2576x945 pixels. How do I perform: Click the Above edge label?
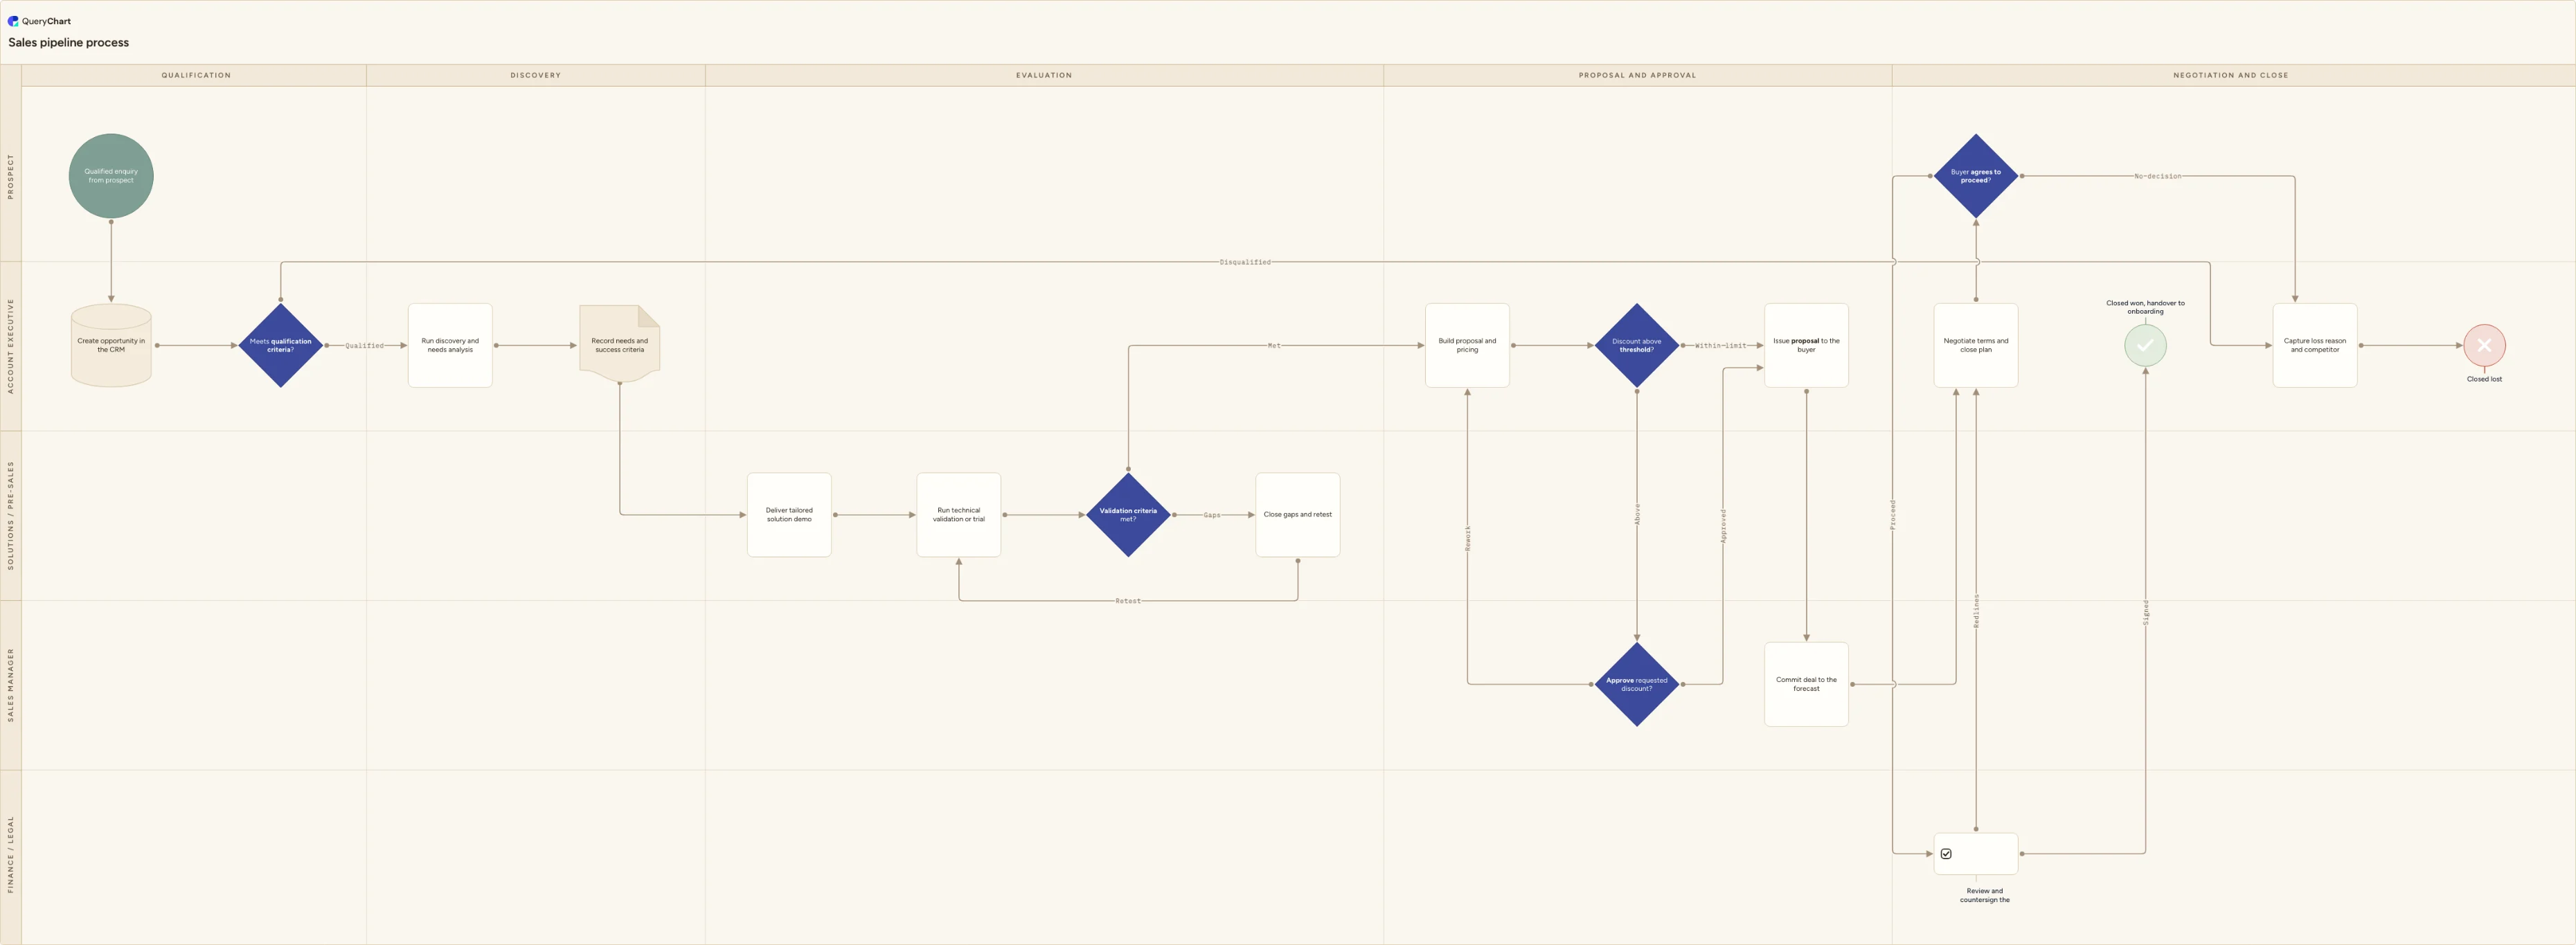[x=1637, y=515]
